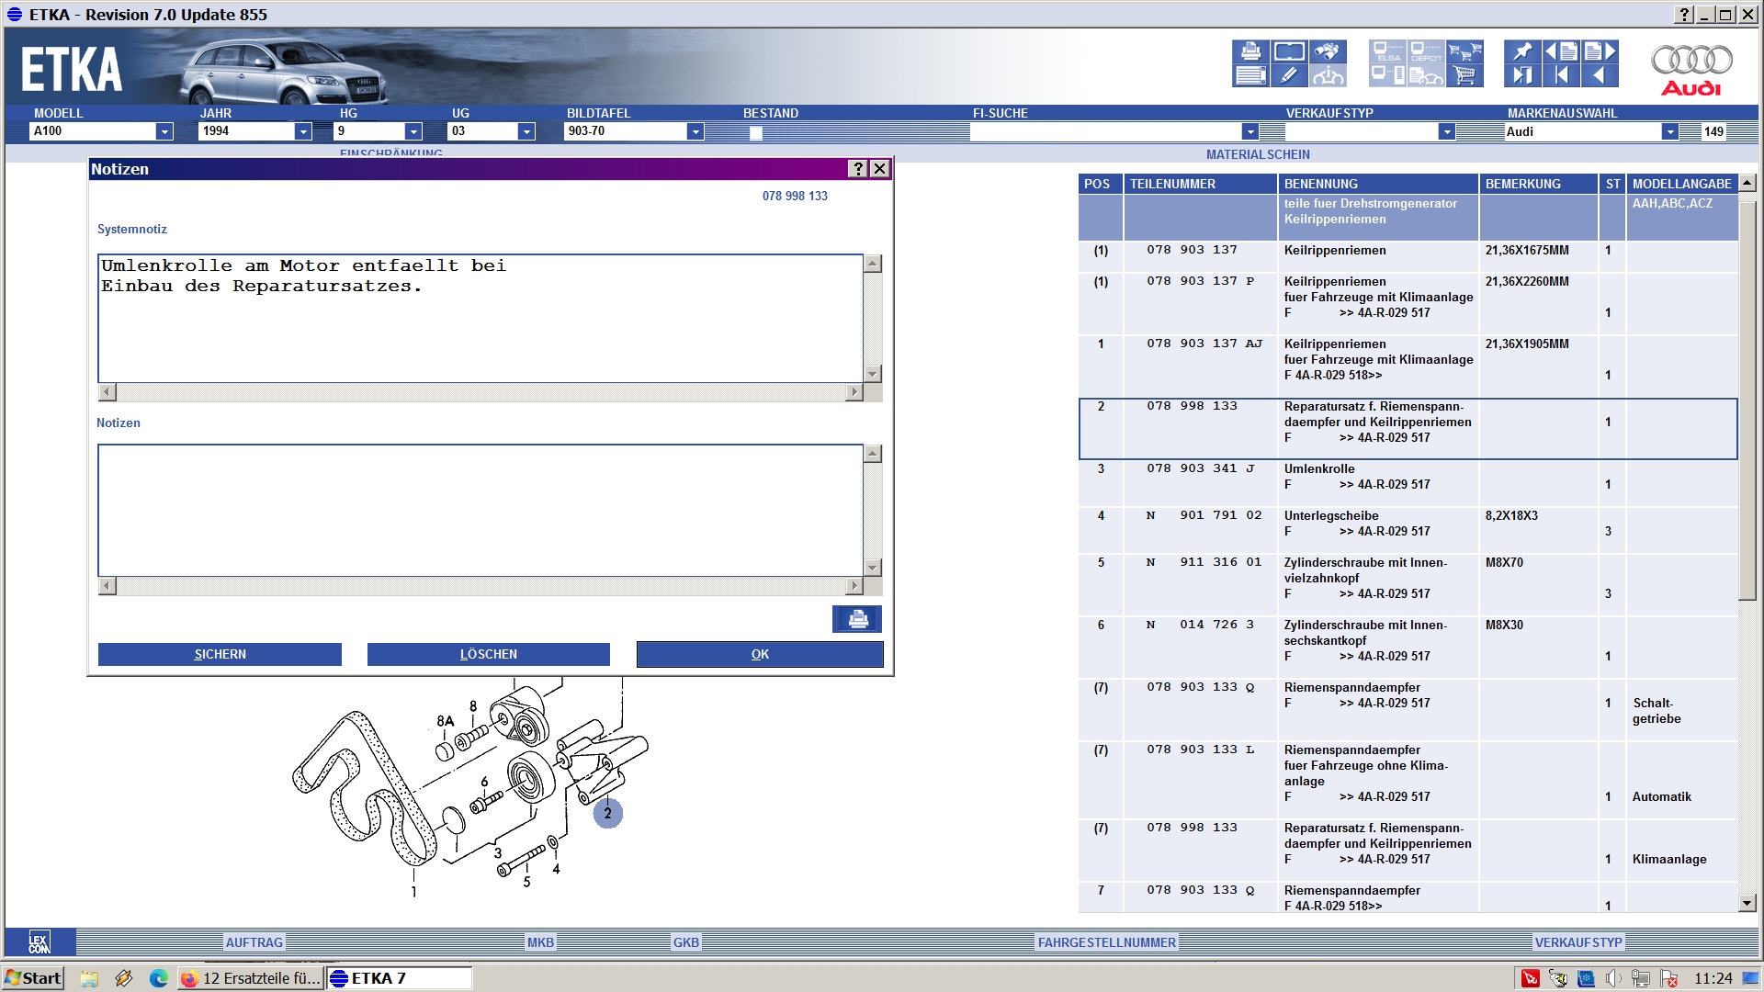Image resolution: width=1764 pixels, height=992 pixels.
Task: Open the JAHR dropdown arrow
Action: tap(303, 131)
